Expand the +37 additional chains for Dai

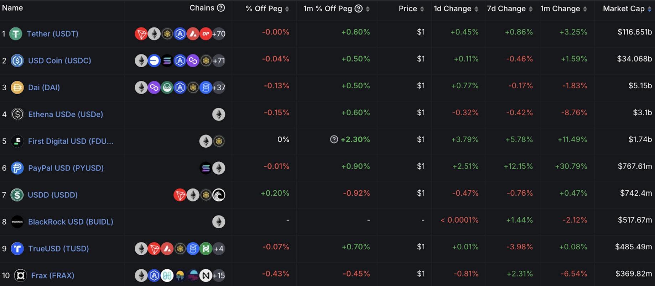click(218, 87)
